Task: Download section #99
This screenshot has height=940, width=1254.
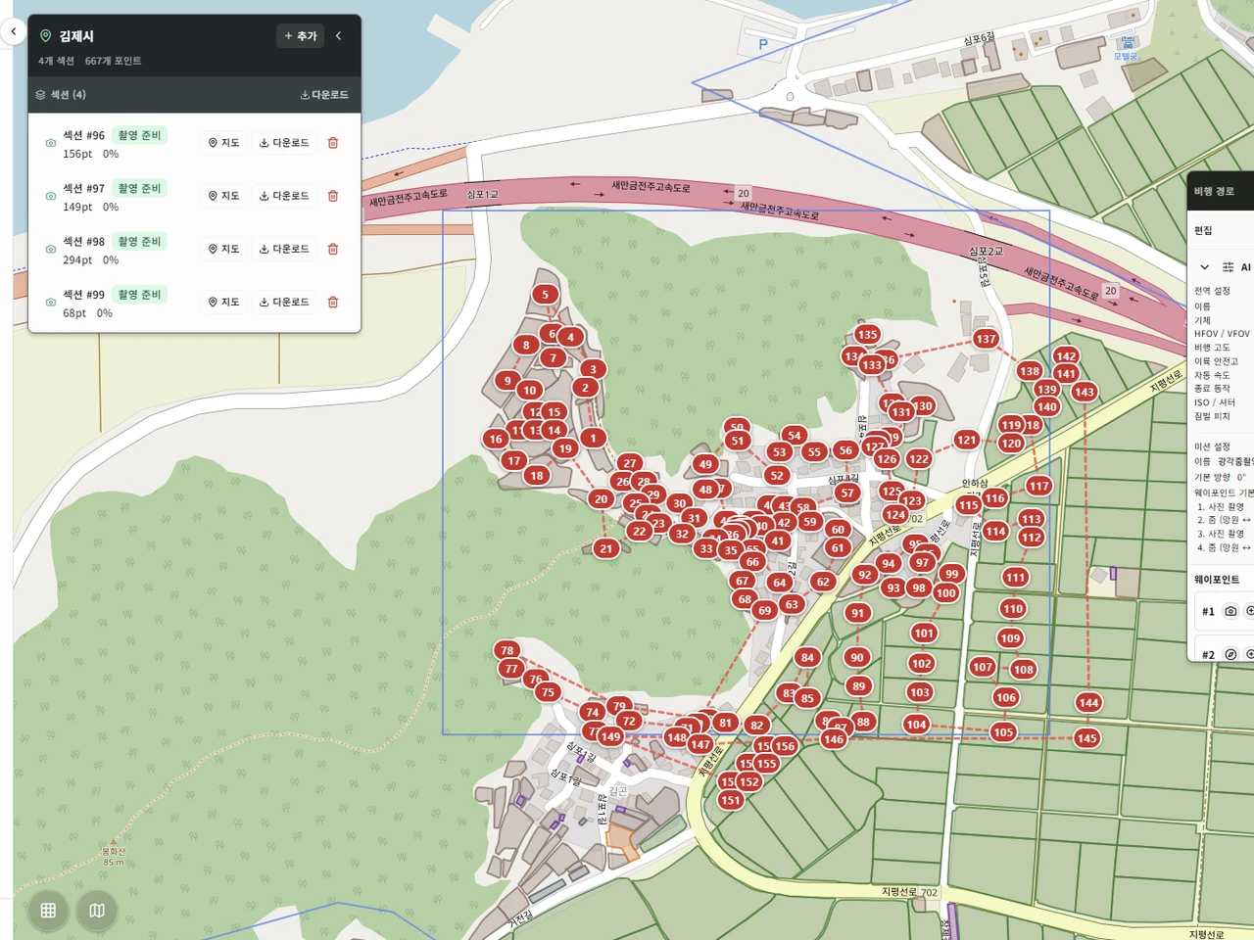Action: click(x=284, y=302)
